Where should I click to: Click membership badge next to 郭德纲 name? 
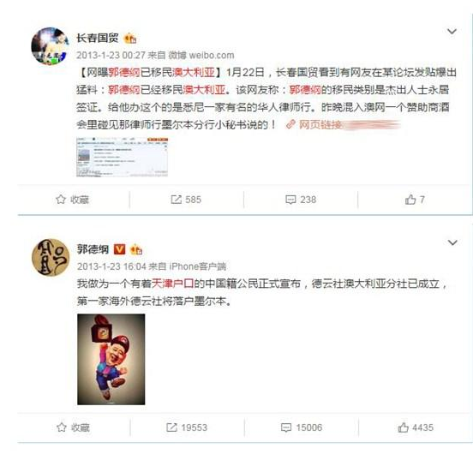click(x=135, y=249)
